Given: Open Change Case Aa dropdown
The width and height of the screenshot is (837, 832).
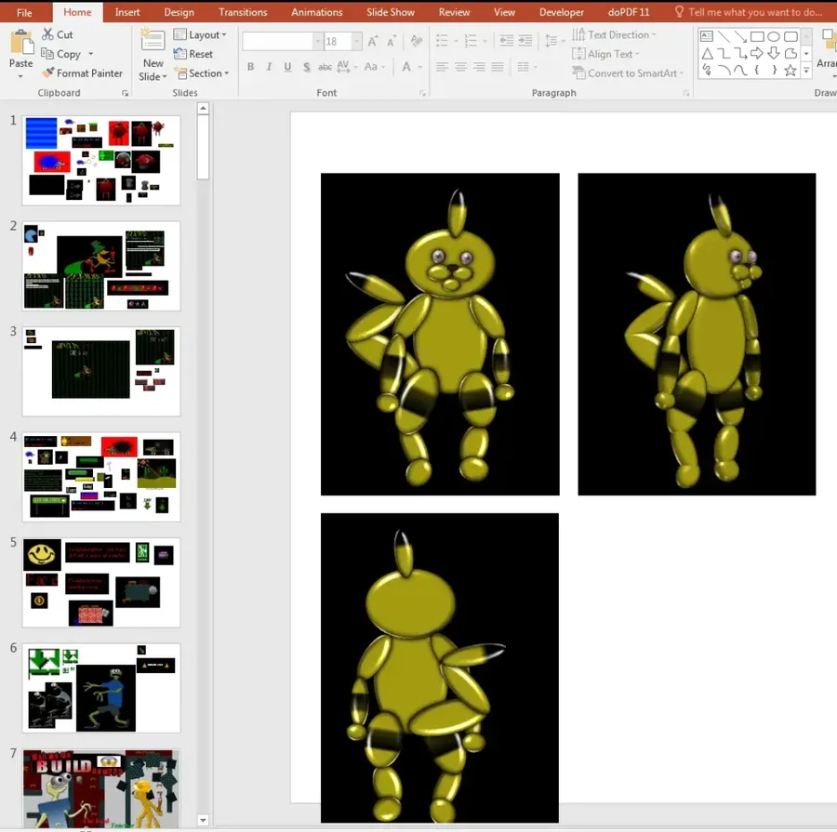Looking at the screenshot, I should 374,67.
